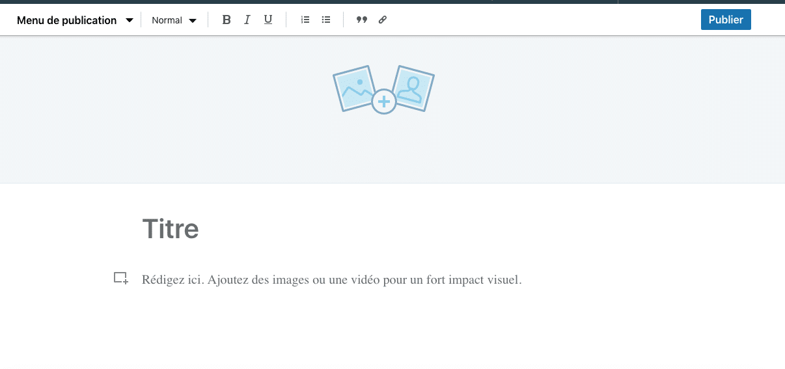Image resolution: width=785 pixels, height=369 pixels.
Task: Insert a numbered list
Action: [305, 20]
